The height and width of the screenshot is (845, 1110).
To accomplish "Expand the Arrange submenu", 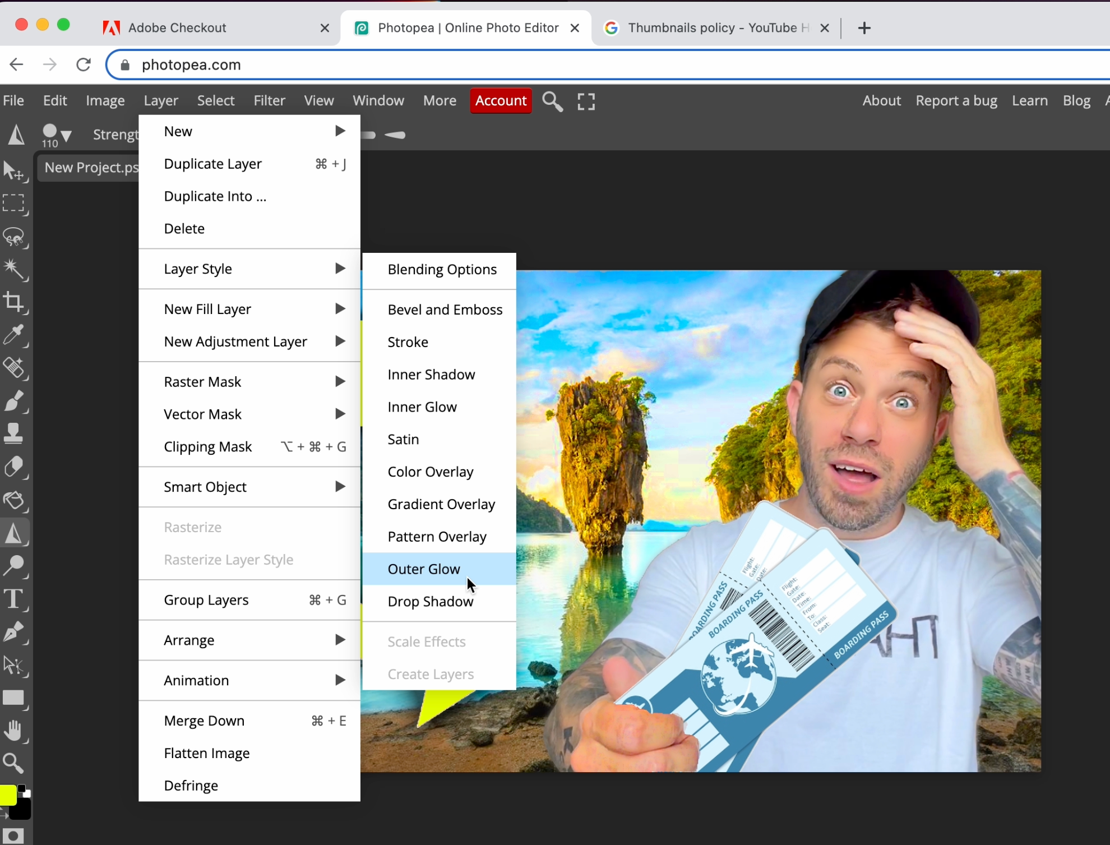I will (x=249, y=640).
